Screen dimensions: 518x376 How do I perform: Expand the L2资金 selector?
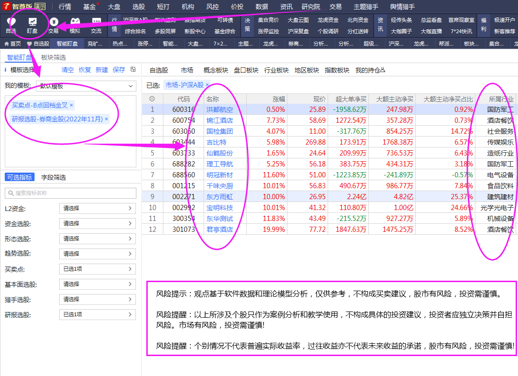click(x=98, y=208)
